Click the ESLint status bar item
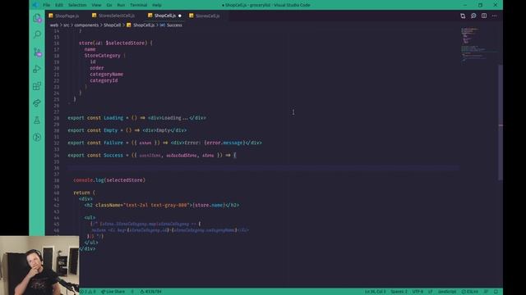The image size is (526, 295). 469,292
